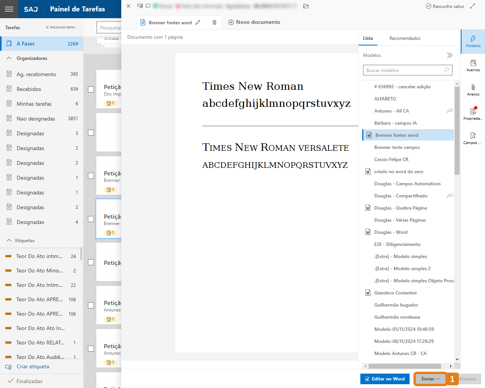Select the checkbox beside the Antunes petition
The width and height of the screenshot is (485, 388).
pyautogui.click(x=91, y=305)
